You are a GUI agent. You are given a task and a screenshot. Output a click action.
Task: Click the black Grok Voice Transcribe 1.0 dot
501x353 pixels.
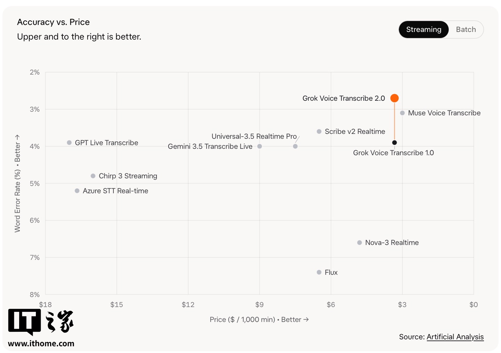pyautogui.click(x=395, y=143)
